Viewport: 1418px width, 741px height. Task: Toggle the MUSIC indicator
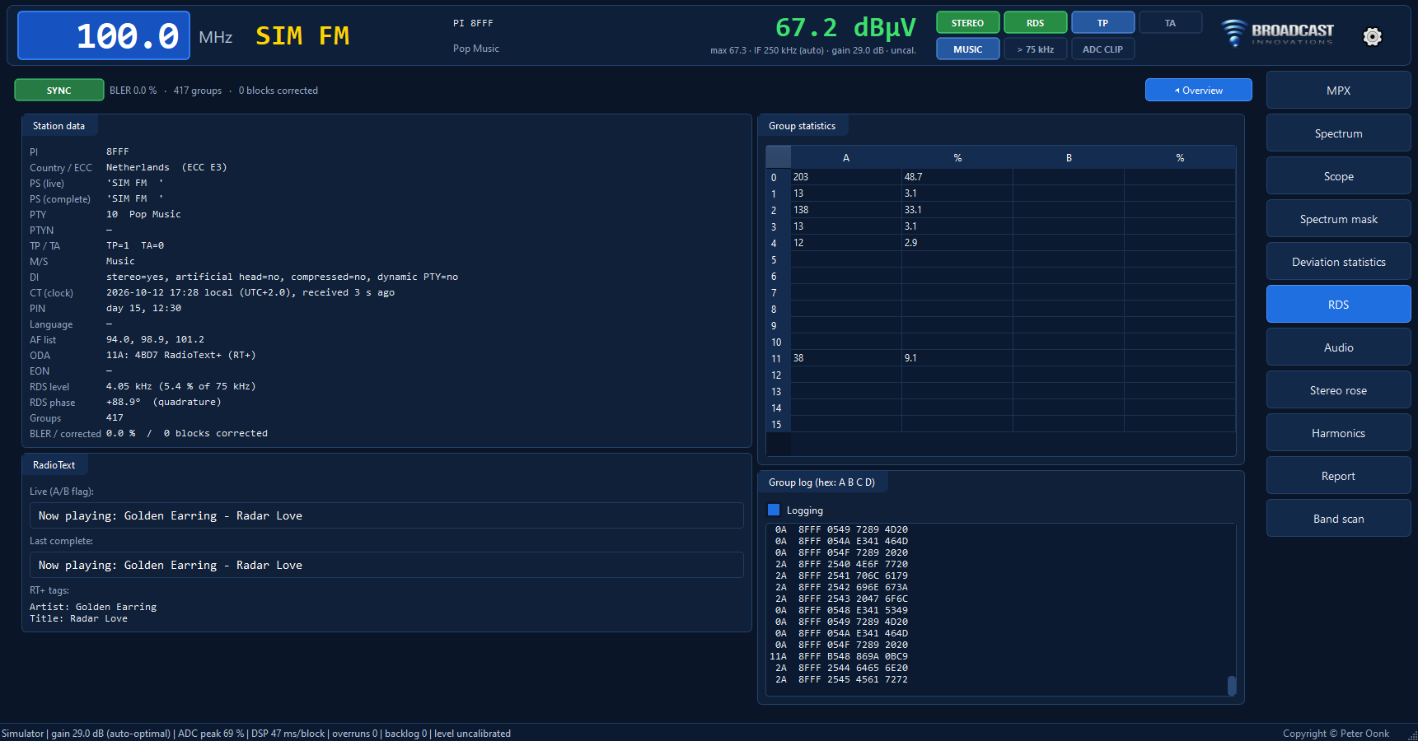point(967,49)
